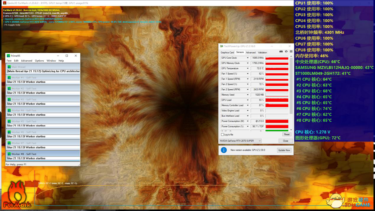Select the Worker #1 - Self-Test title bar
Screen dimensions: 375x211
tap(43, 78)
